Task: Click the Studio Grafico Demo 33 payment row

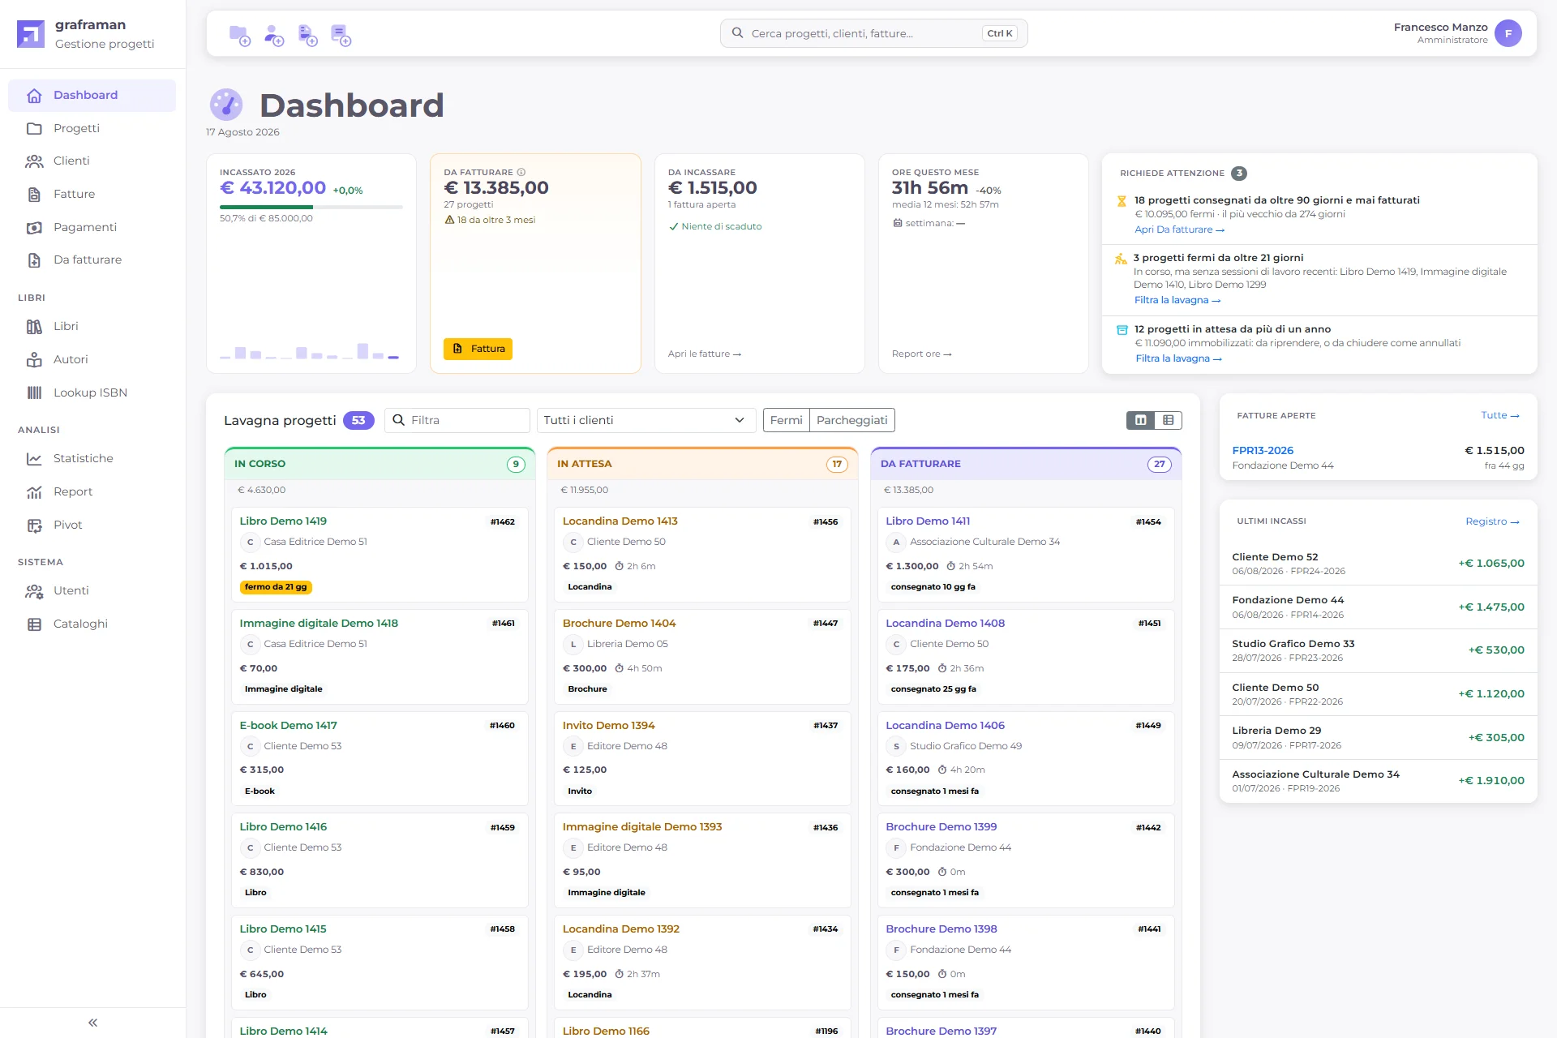Action: [1378, 651]
